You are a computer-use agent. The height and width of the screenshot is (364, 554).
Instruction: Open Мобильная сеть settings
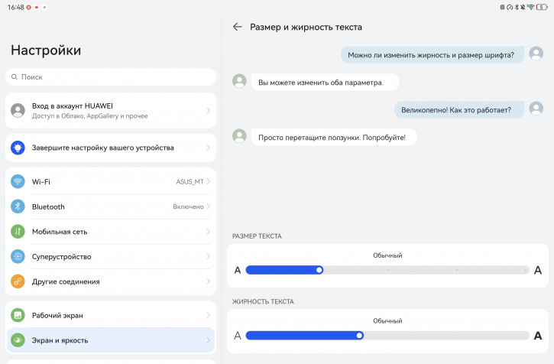pyautogui.click(x=111, y=232)
